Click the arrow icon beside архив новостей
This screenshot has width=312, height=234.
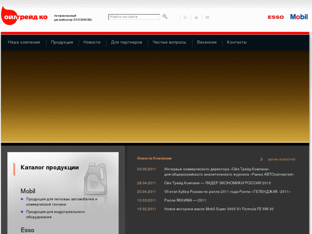pyautogui.click(x=261, y=159)
